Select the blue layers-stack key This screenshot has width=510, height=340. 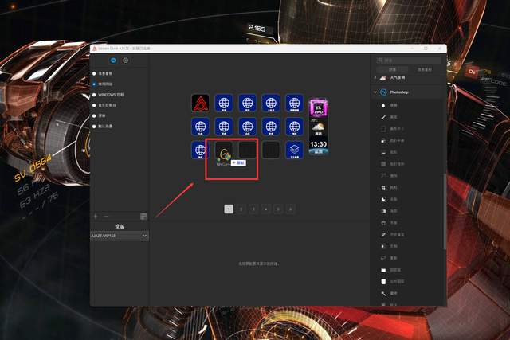click(x=294, y=150)
